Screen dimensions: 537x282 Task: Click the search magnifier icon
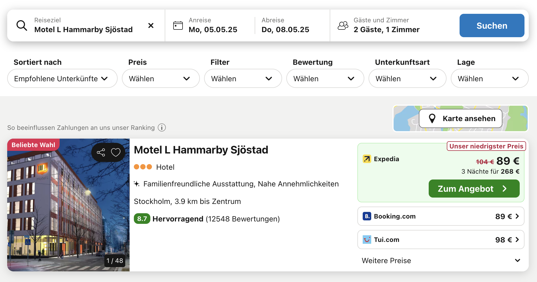tap(22, 25)
